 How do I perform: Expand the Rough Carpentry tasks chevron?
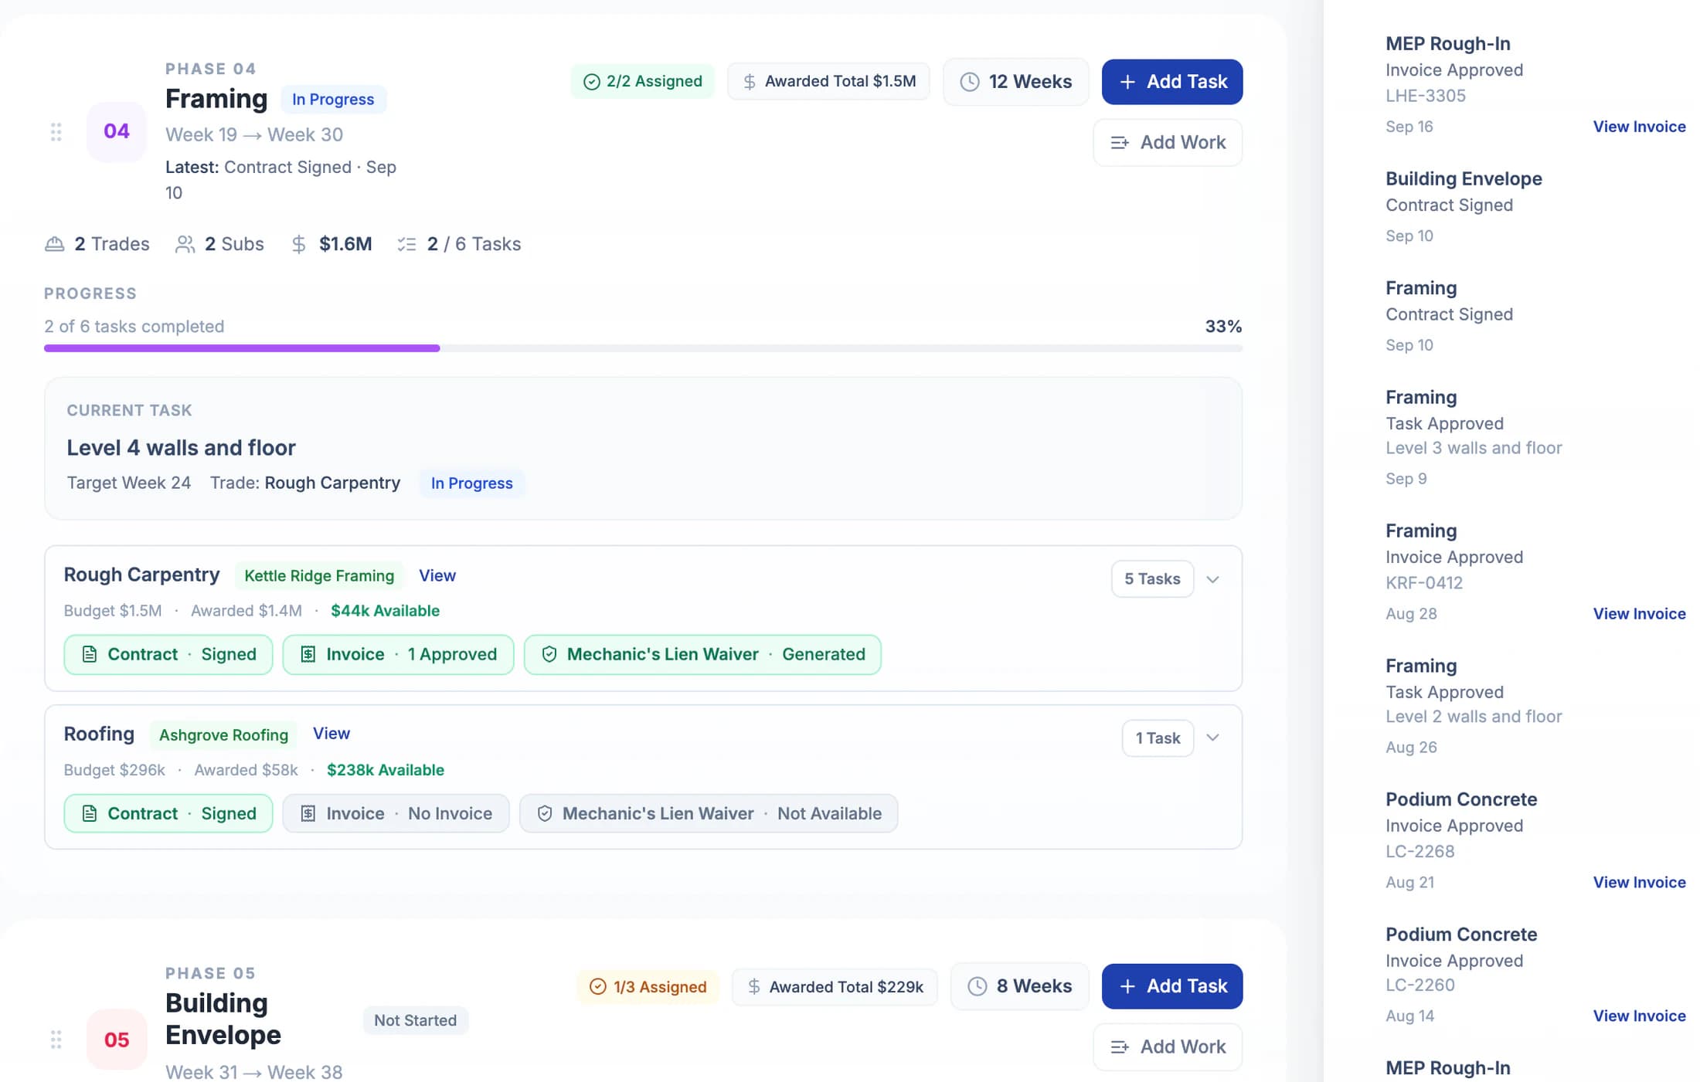pyautogui.click(x=1212, y=579)
